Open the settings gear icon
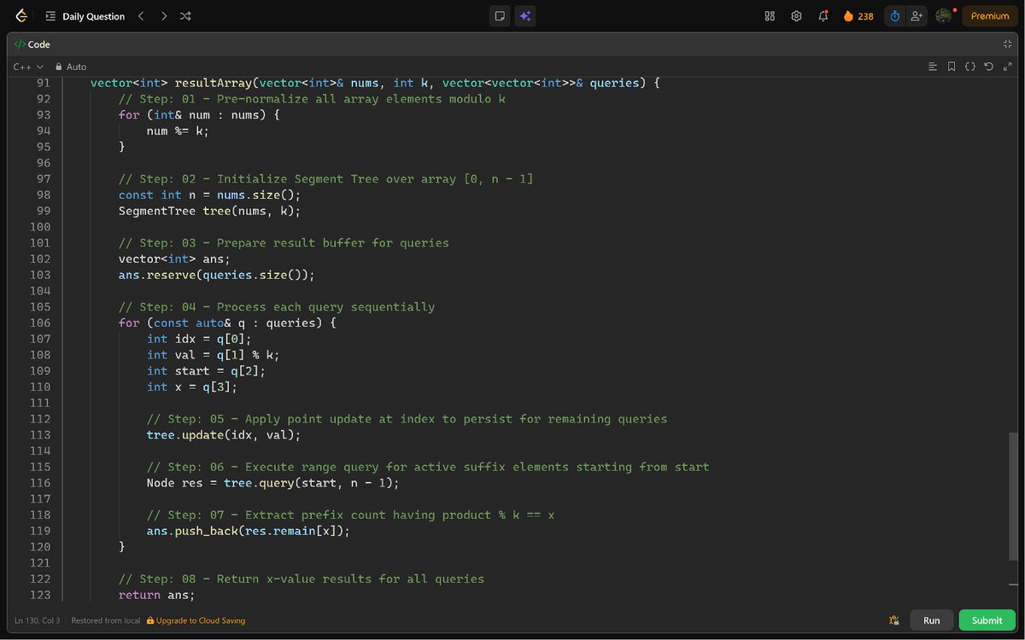The height and width of the screenshot is (640, 1025). coord(796,16)
